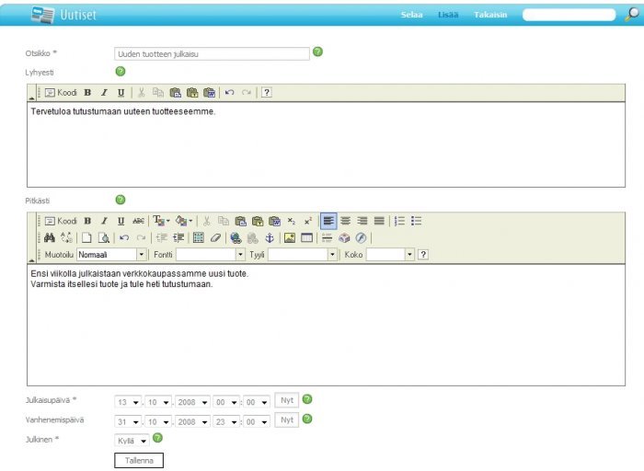Open the Koko size dropdown
The width and height of the screenshot is (644, 471).
[390, 255]
